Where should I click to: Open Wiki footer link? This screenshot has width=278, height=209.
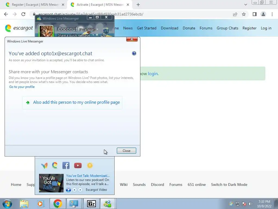coord(124,185)
